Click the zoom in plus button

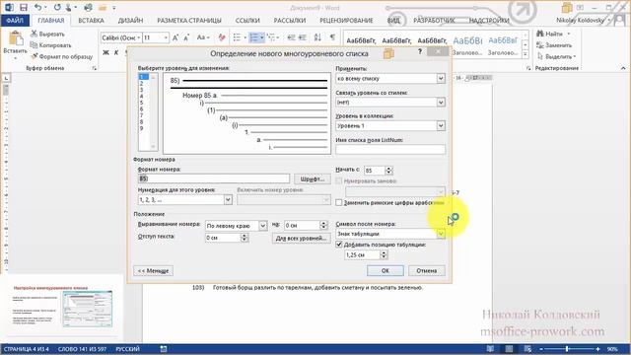pyautogui.click(x=598, y=349)
